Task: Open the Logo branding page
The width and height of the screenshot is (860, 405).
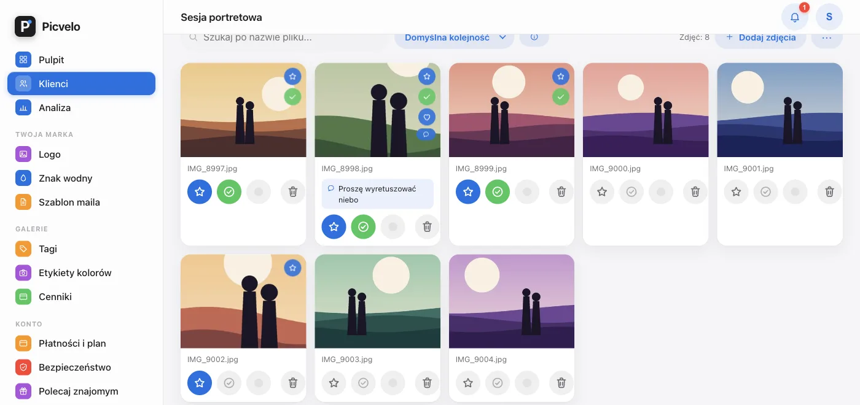Action: point(81,155)
